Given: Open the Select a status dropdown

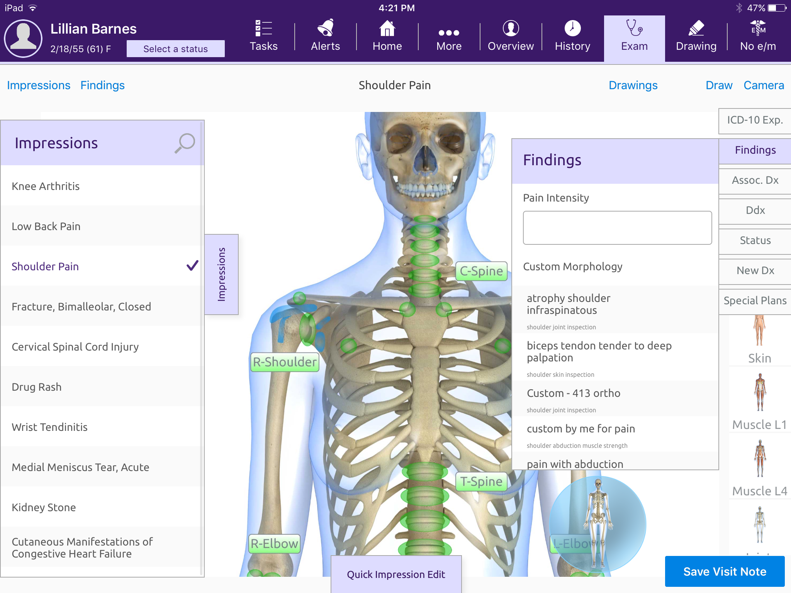Looking at the screenshot, I should pyautogui.click(x=176, y=49).
